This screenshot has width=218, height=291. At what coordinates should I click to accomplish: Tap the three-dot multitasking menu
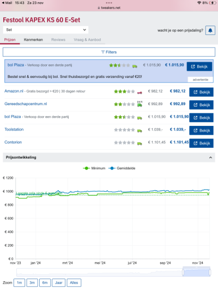pos(109,3)
